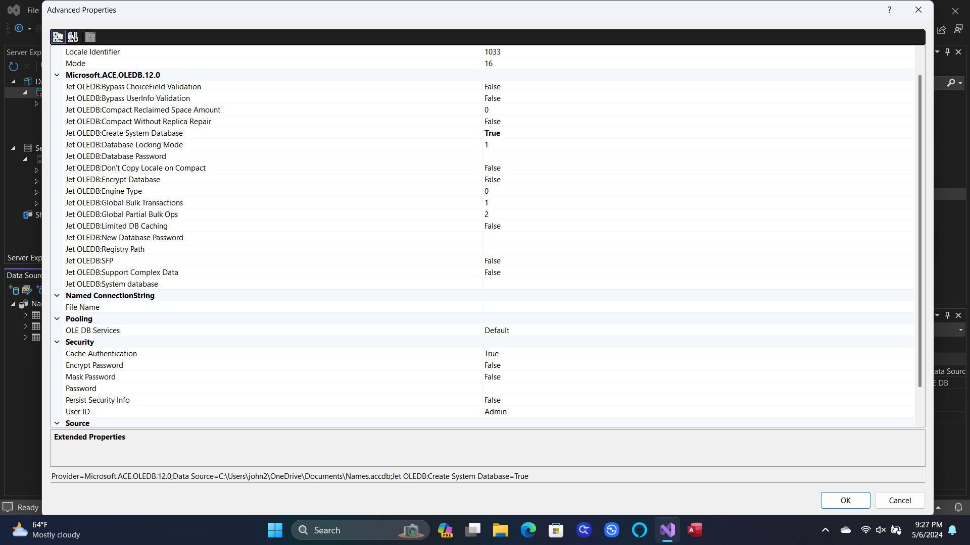Open the File menu in Visual Studio
970x545 pixels.
[33, 10]
